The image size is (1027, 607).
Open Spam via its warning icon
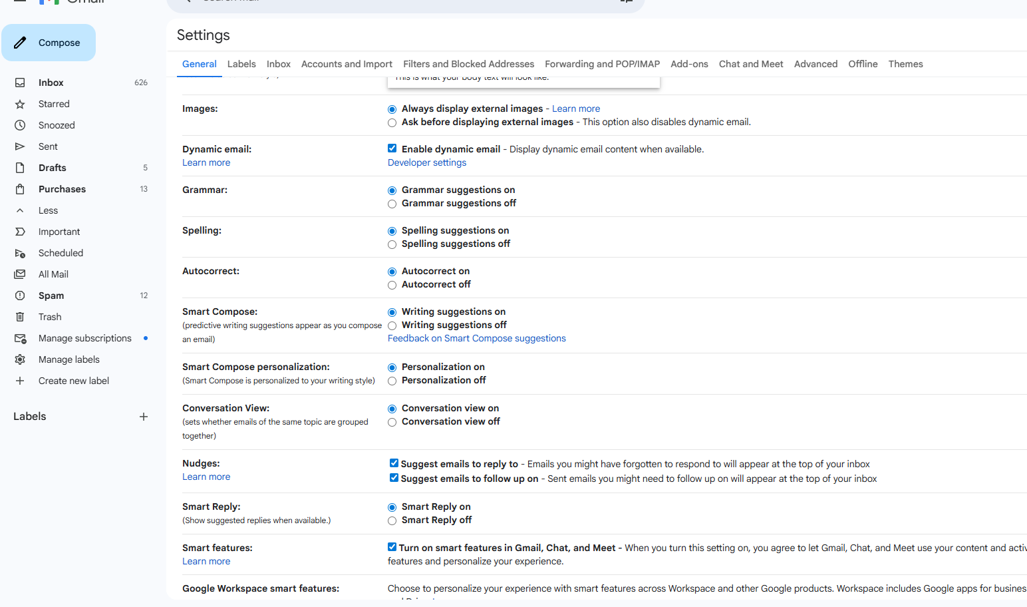click(20, 296)
